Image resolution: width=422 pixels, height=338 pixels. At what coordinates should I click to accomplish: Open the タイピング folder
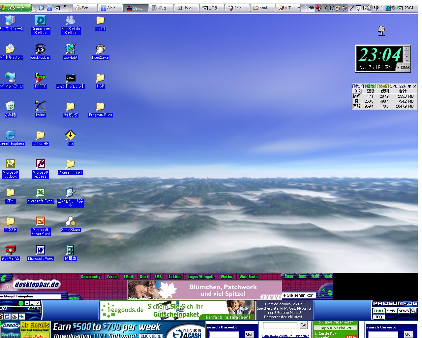[71, 109]
